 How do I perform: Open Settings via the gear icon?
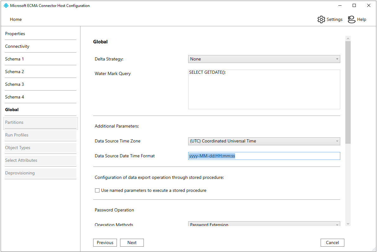[321, 19]
